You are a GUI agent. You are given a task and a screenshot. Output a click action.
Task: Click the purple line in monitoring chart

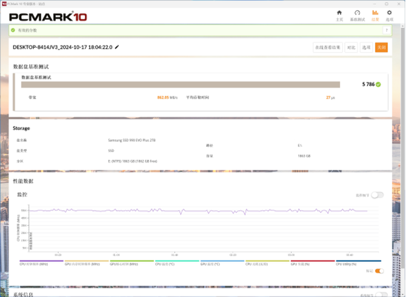pyautogui.click(x=182, y=211)
